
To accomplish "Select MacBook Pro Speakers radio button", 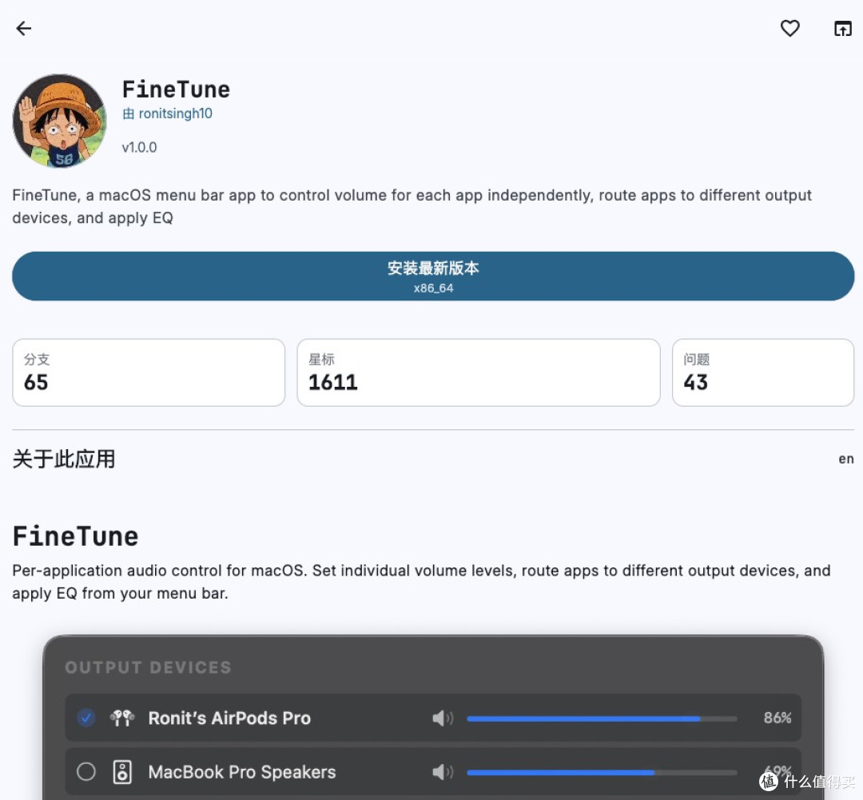I will (x=86, y=771).
